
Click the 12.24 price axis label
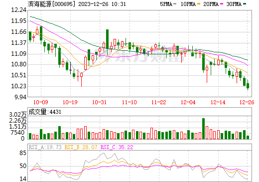point(18,10)
